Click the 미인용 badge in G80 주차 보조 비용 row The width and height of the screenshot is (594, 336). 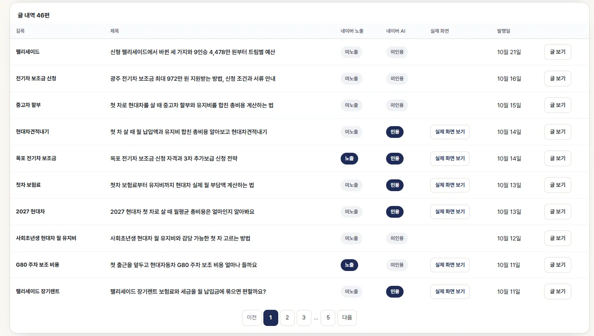[397, 265]
